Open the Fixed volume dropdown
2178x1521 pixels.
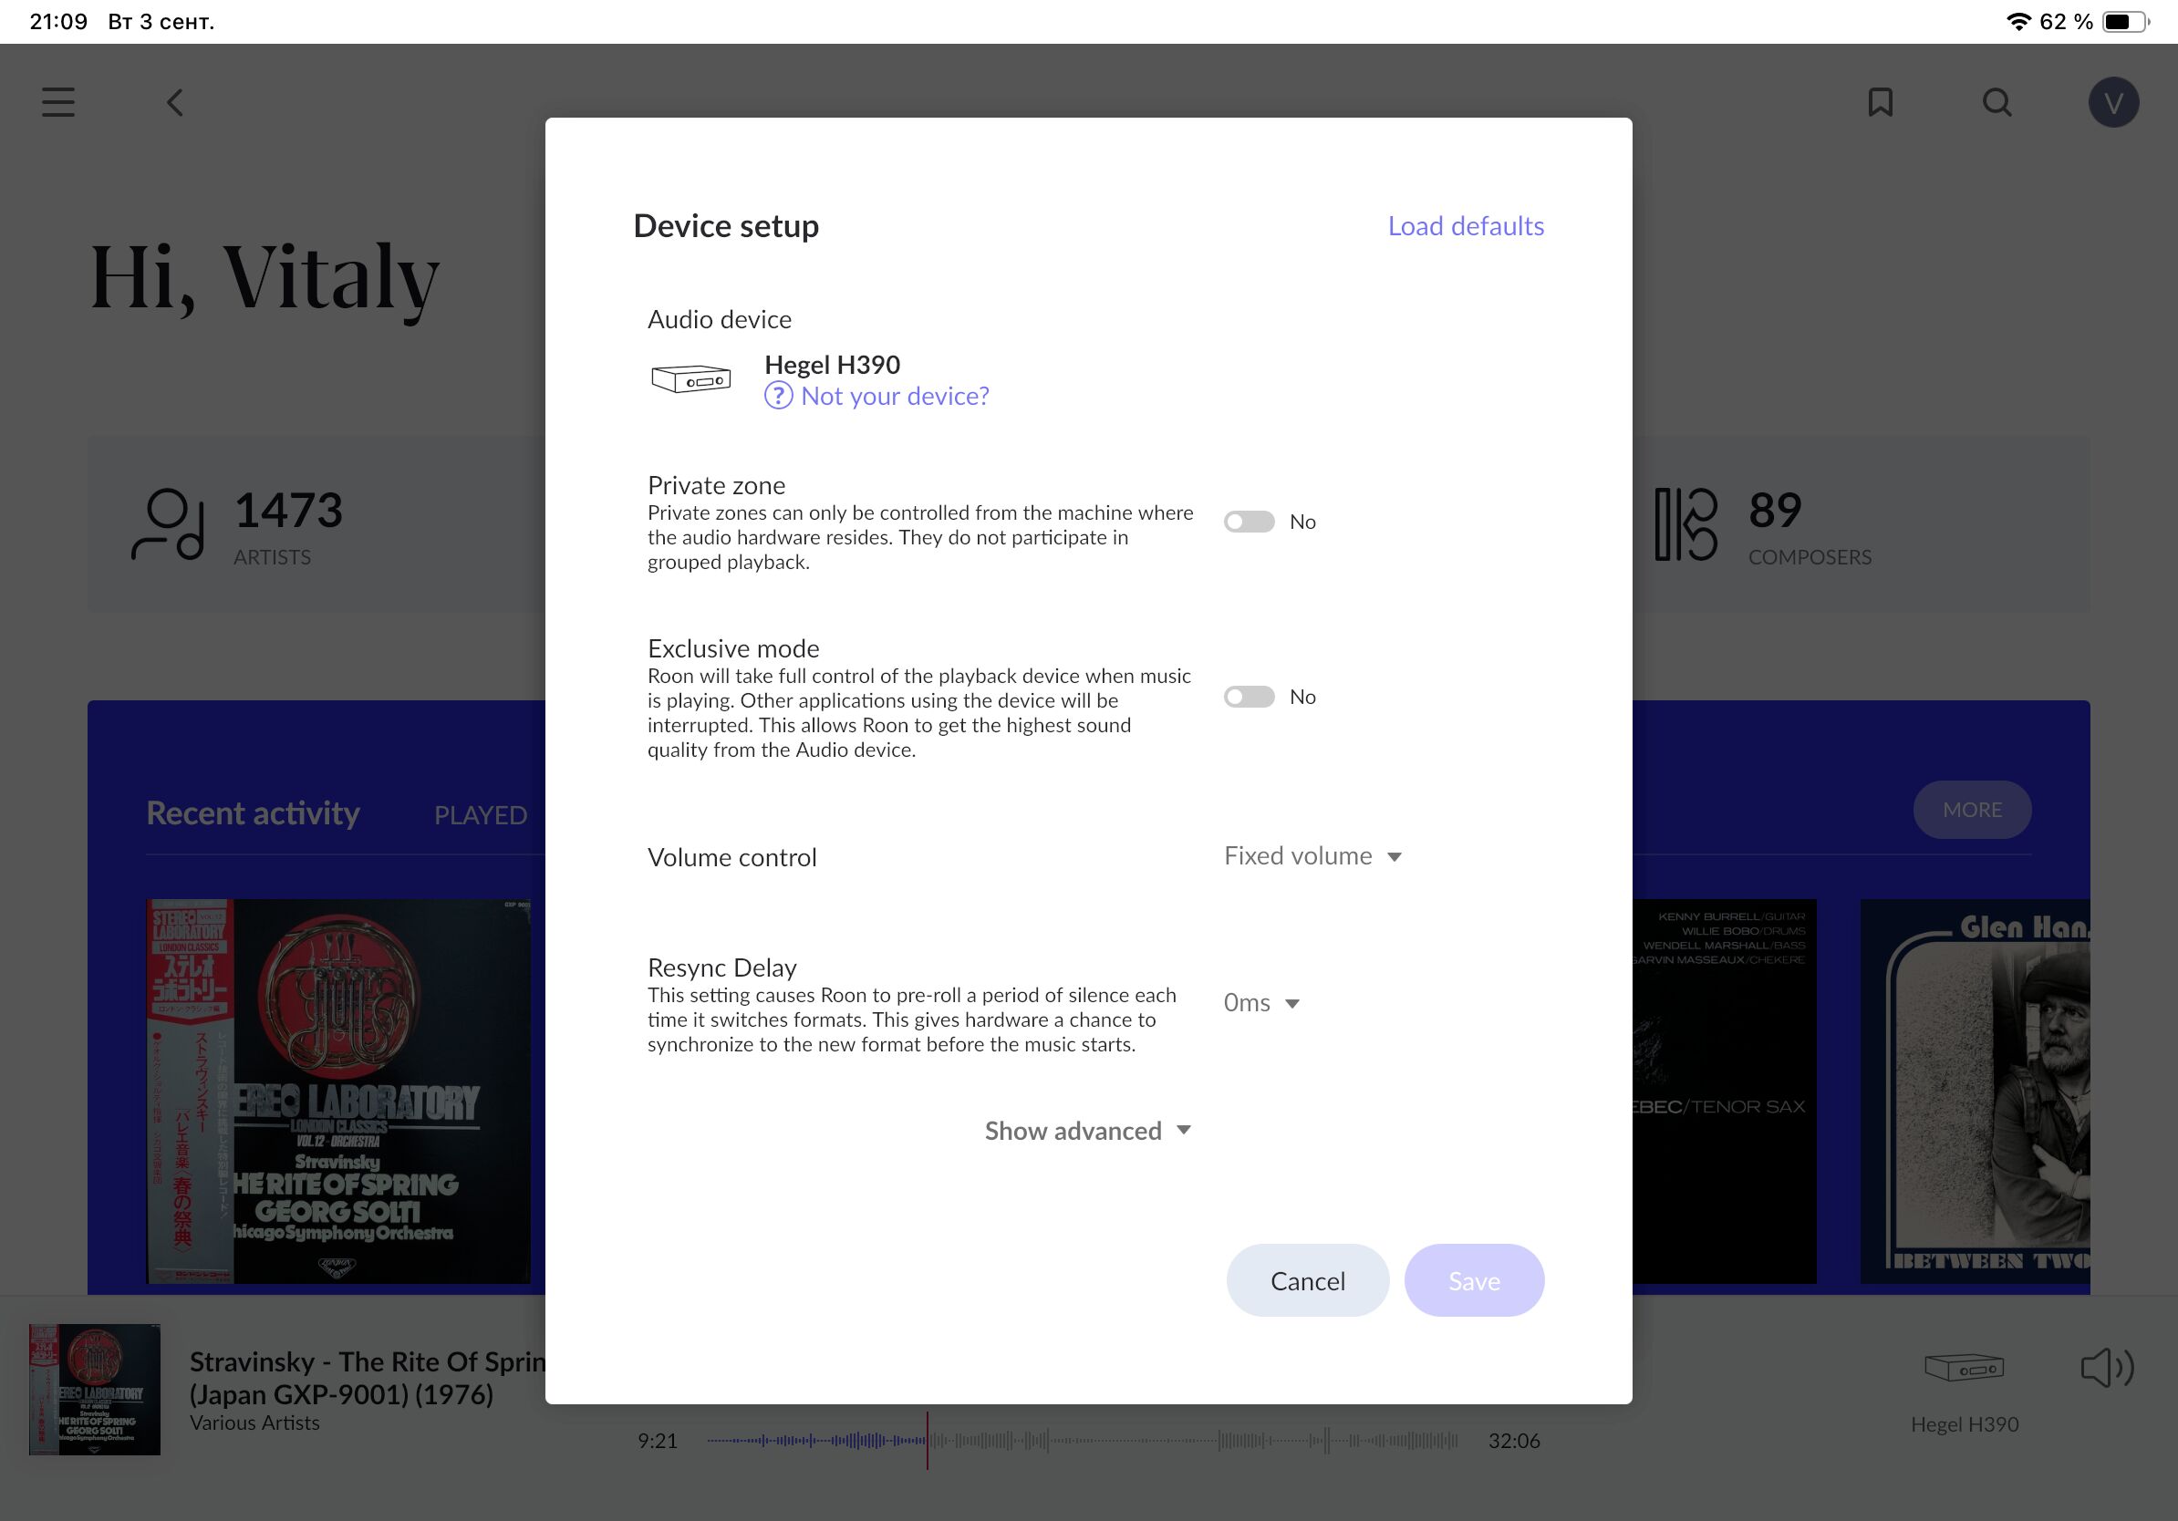pyautogui.click(x=1312, y=856)
